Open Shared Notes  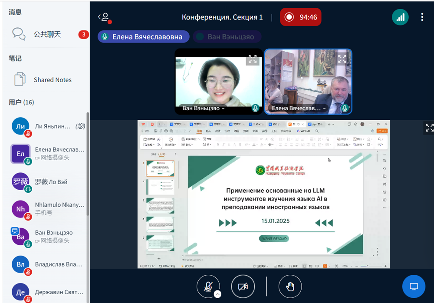tap(52, 80)
